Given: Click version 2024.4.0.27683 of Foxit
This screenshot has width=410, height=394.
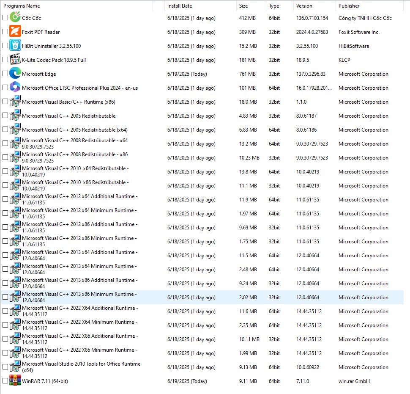Looking at the screenshot, I should (312, 32).
